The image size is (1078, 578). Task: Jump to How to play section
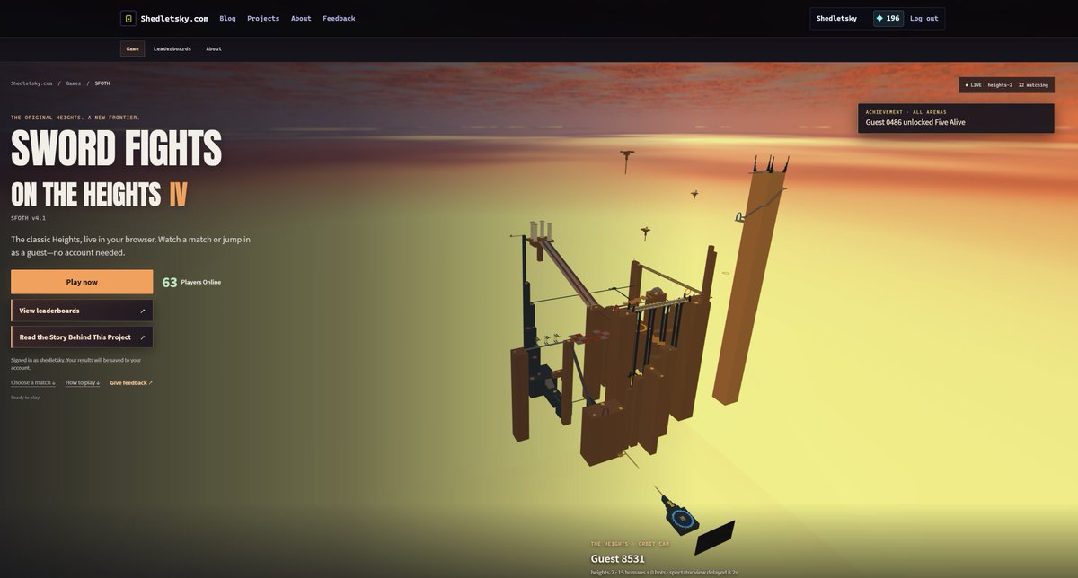[83, 382]
